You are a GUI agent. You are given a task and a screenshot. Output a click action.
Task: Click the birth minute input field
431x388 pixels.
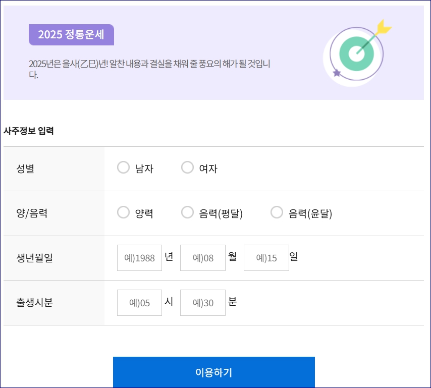(203, 302)
